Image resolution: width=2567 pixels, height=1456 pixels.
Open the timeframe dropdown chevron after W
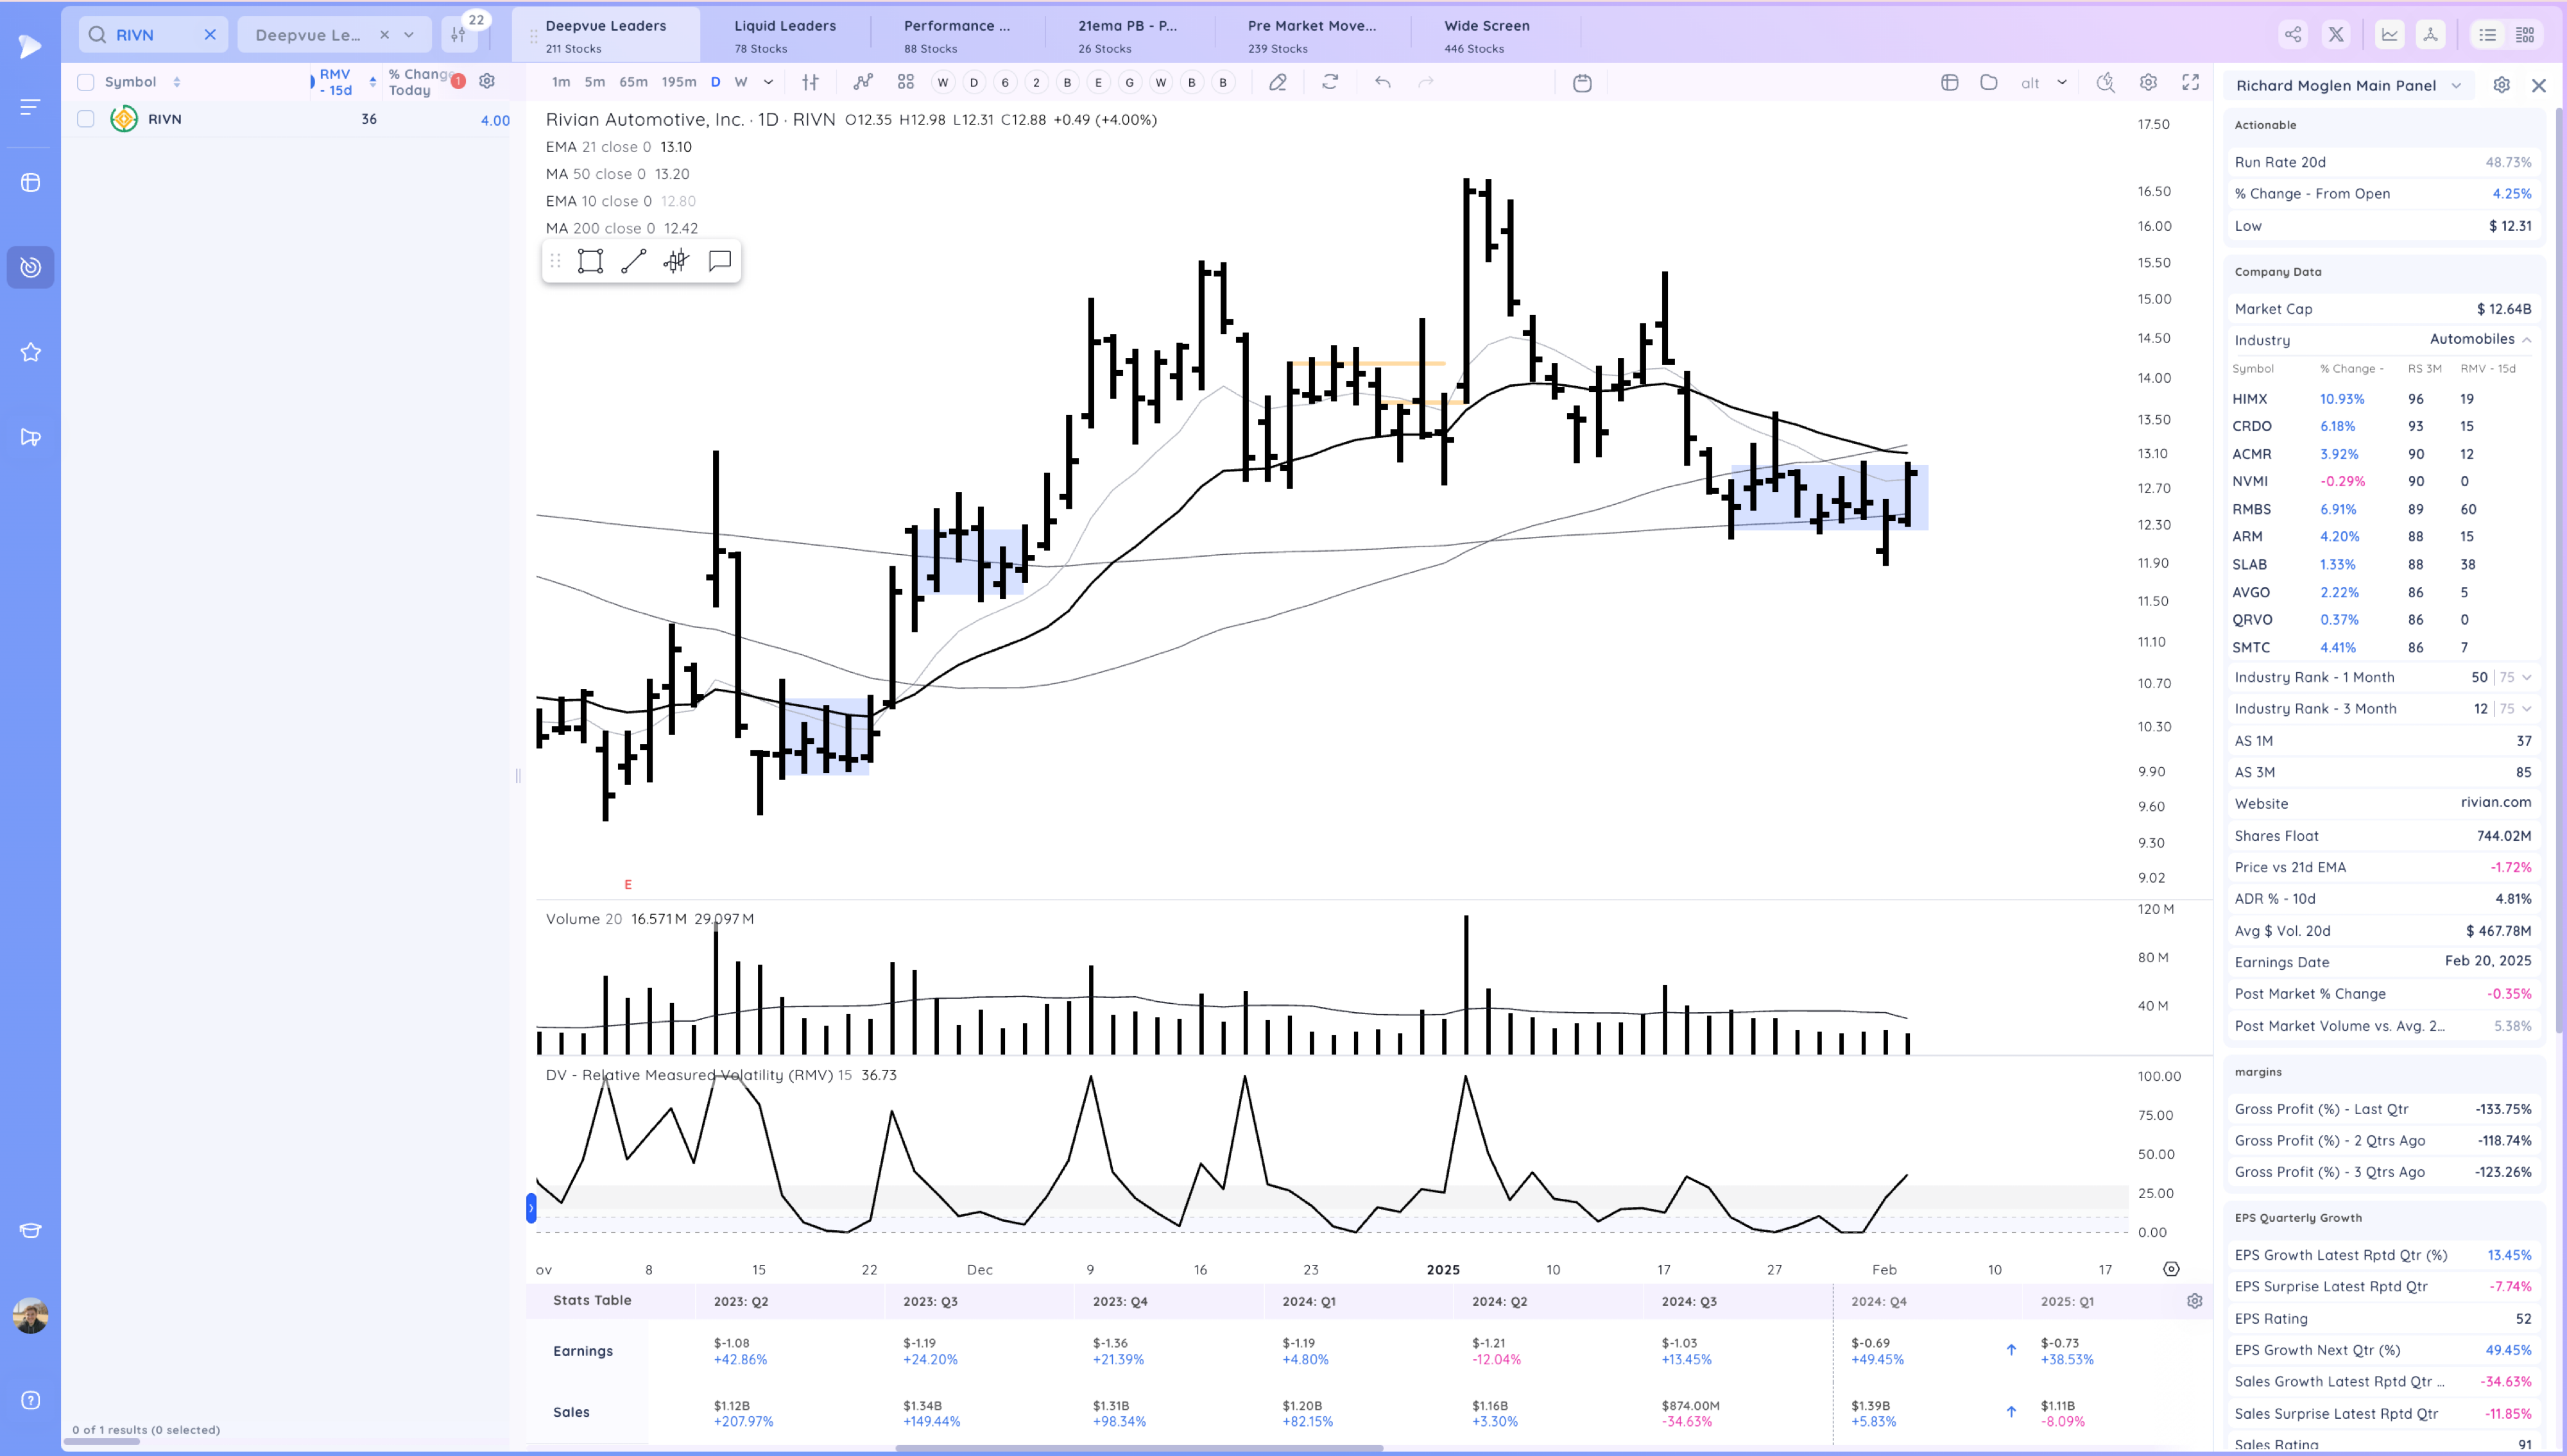pos(768,82)
